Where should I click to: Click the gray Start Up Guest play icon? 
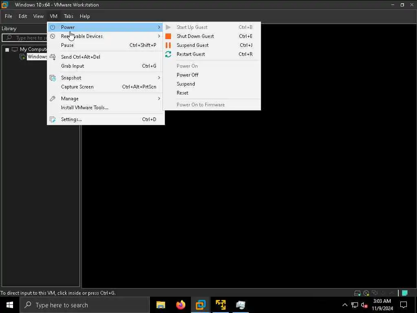[x=168, y=27]
